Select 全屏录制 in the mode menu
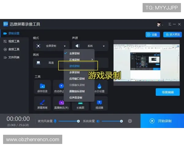The width and height of the screenshot is (184, 147). tap(79, 54)
